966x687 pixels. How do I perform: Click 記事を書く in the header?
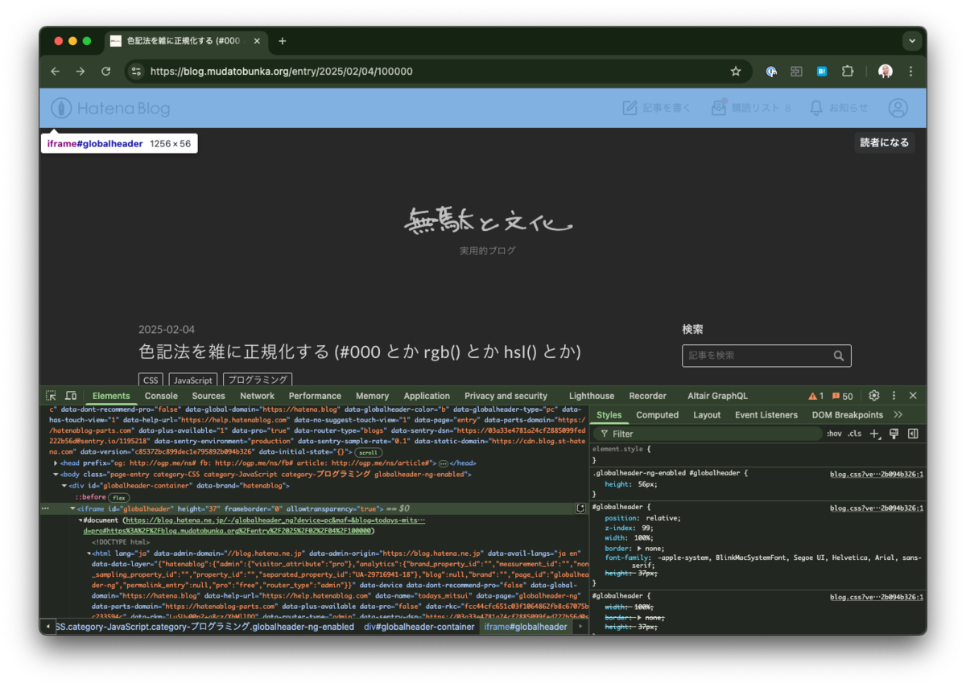[x=657, y=108]
